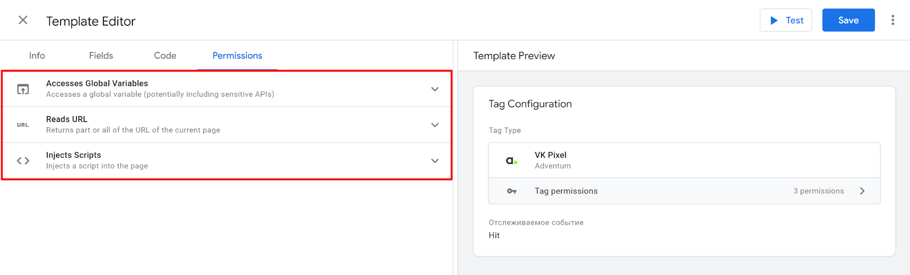This screenshot has height=275, width=910.
Task: Expand the Accesses Global Variables chevron
Action: tap(435, 89)
